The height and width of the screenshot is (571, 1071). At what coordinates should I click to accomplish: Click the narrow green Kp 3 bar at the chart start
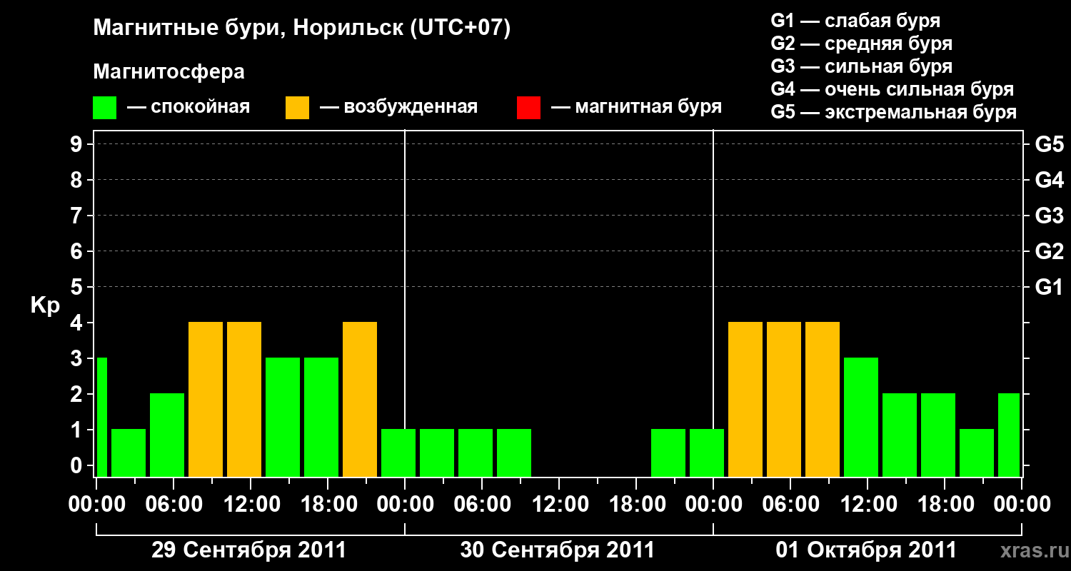coord(101,417)
